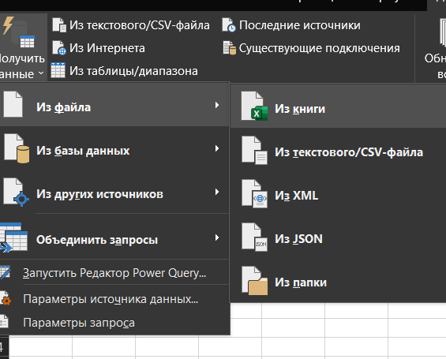Click the Из папки folder icon

pos(254,281)
